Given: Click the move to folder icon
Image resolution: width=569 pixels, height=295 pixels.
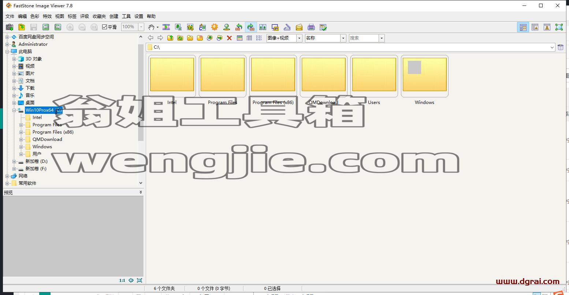Looking at the screenshot, I should 220,38.
